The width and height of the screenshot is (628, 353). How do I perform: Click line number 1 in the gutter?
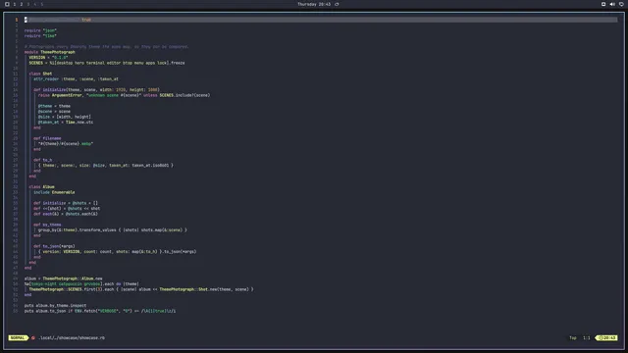click(x=17, y=20)
